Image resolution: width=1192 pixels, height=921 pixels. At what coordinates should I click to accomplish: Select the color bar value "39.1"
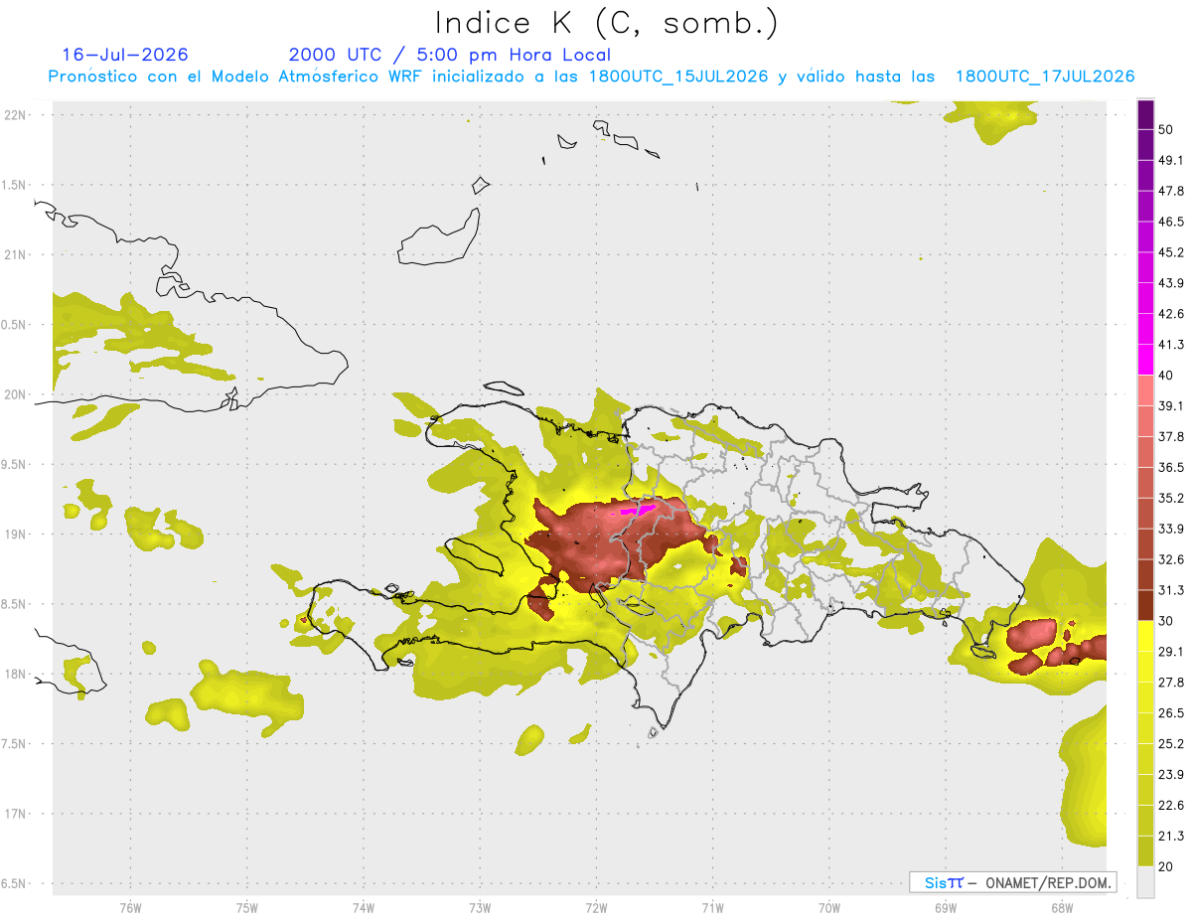[x=1171, y=406]
